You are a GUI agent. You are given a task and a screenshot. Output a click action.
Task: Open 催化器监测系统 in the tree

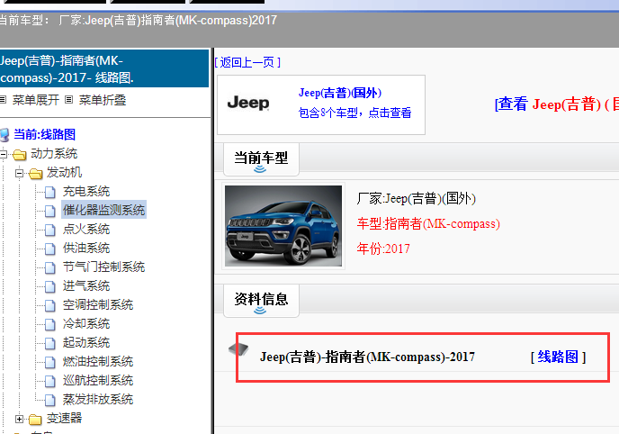[x=103, y=210]
